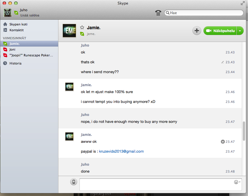The height and width of the screenshot is (196, 248).
Task: Open Kontaktit contacts list
Action: [x=16, y=30]
